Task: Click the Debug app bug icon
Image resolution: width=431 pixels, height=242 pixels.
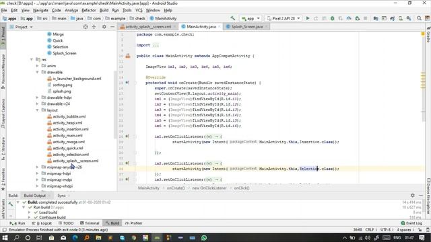Action: click(x=332, y=18)
